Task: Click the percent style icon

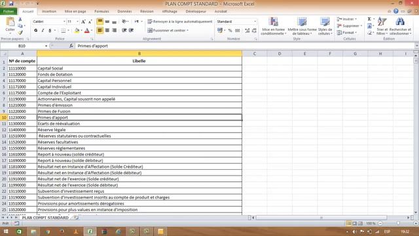Action: (x=230, y=31)
